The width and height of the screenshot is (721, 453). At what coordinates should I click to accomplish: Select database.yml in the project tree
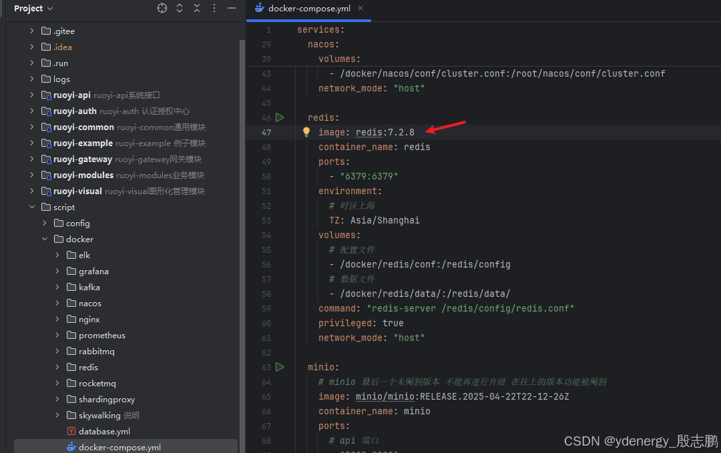point(103,432)
